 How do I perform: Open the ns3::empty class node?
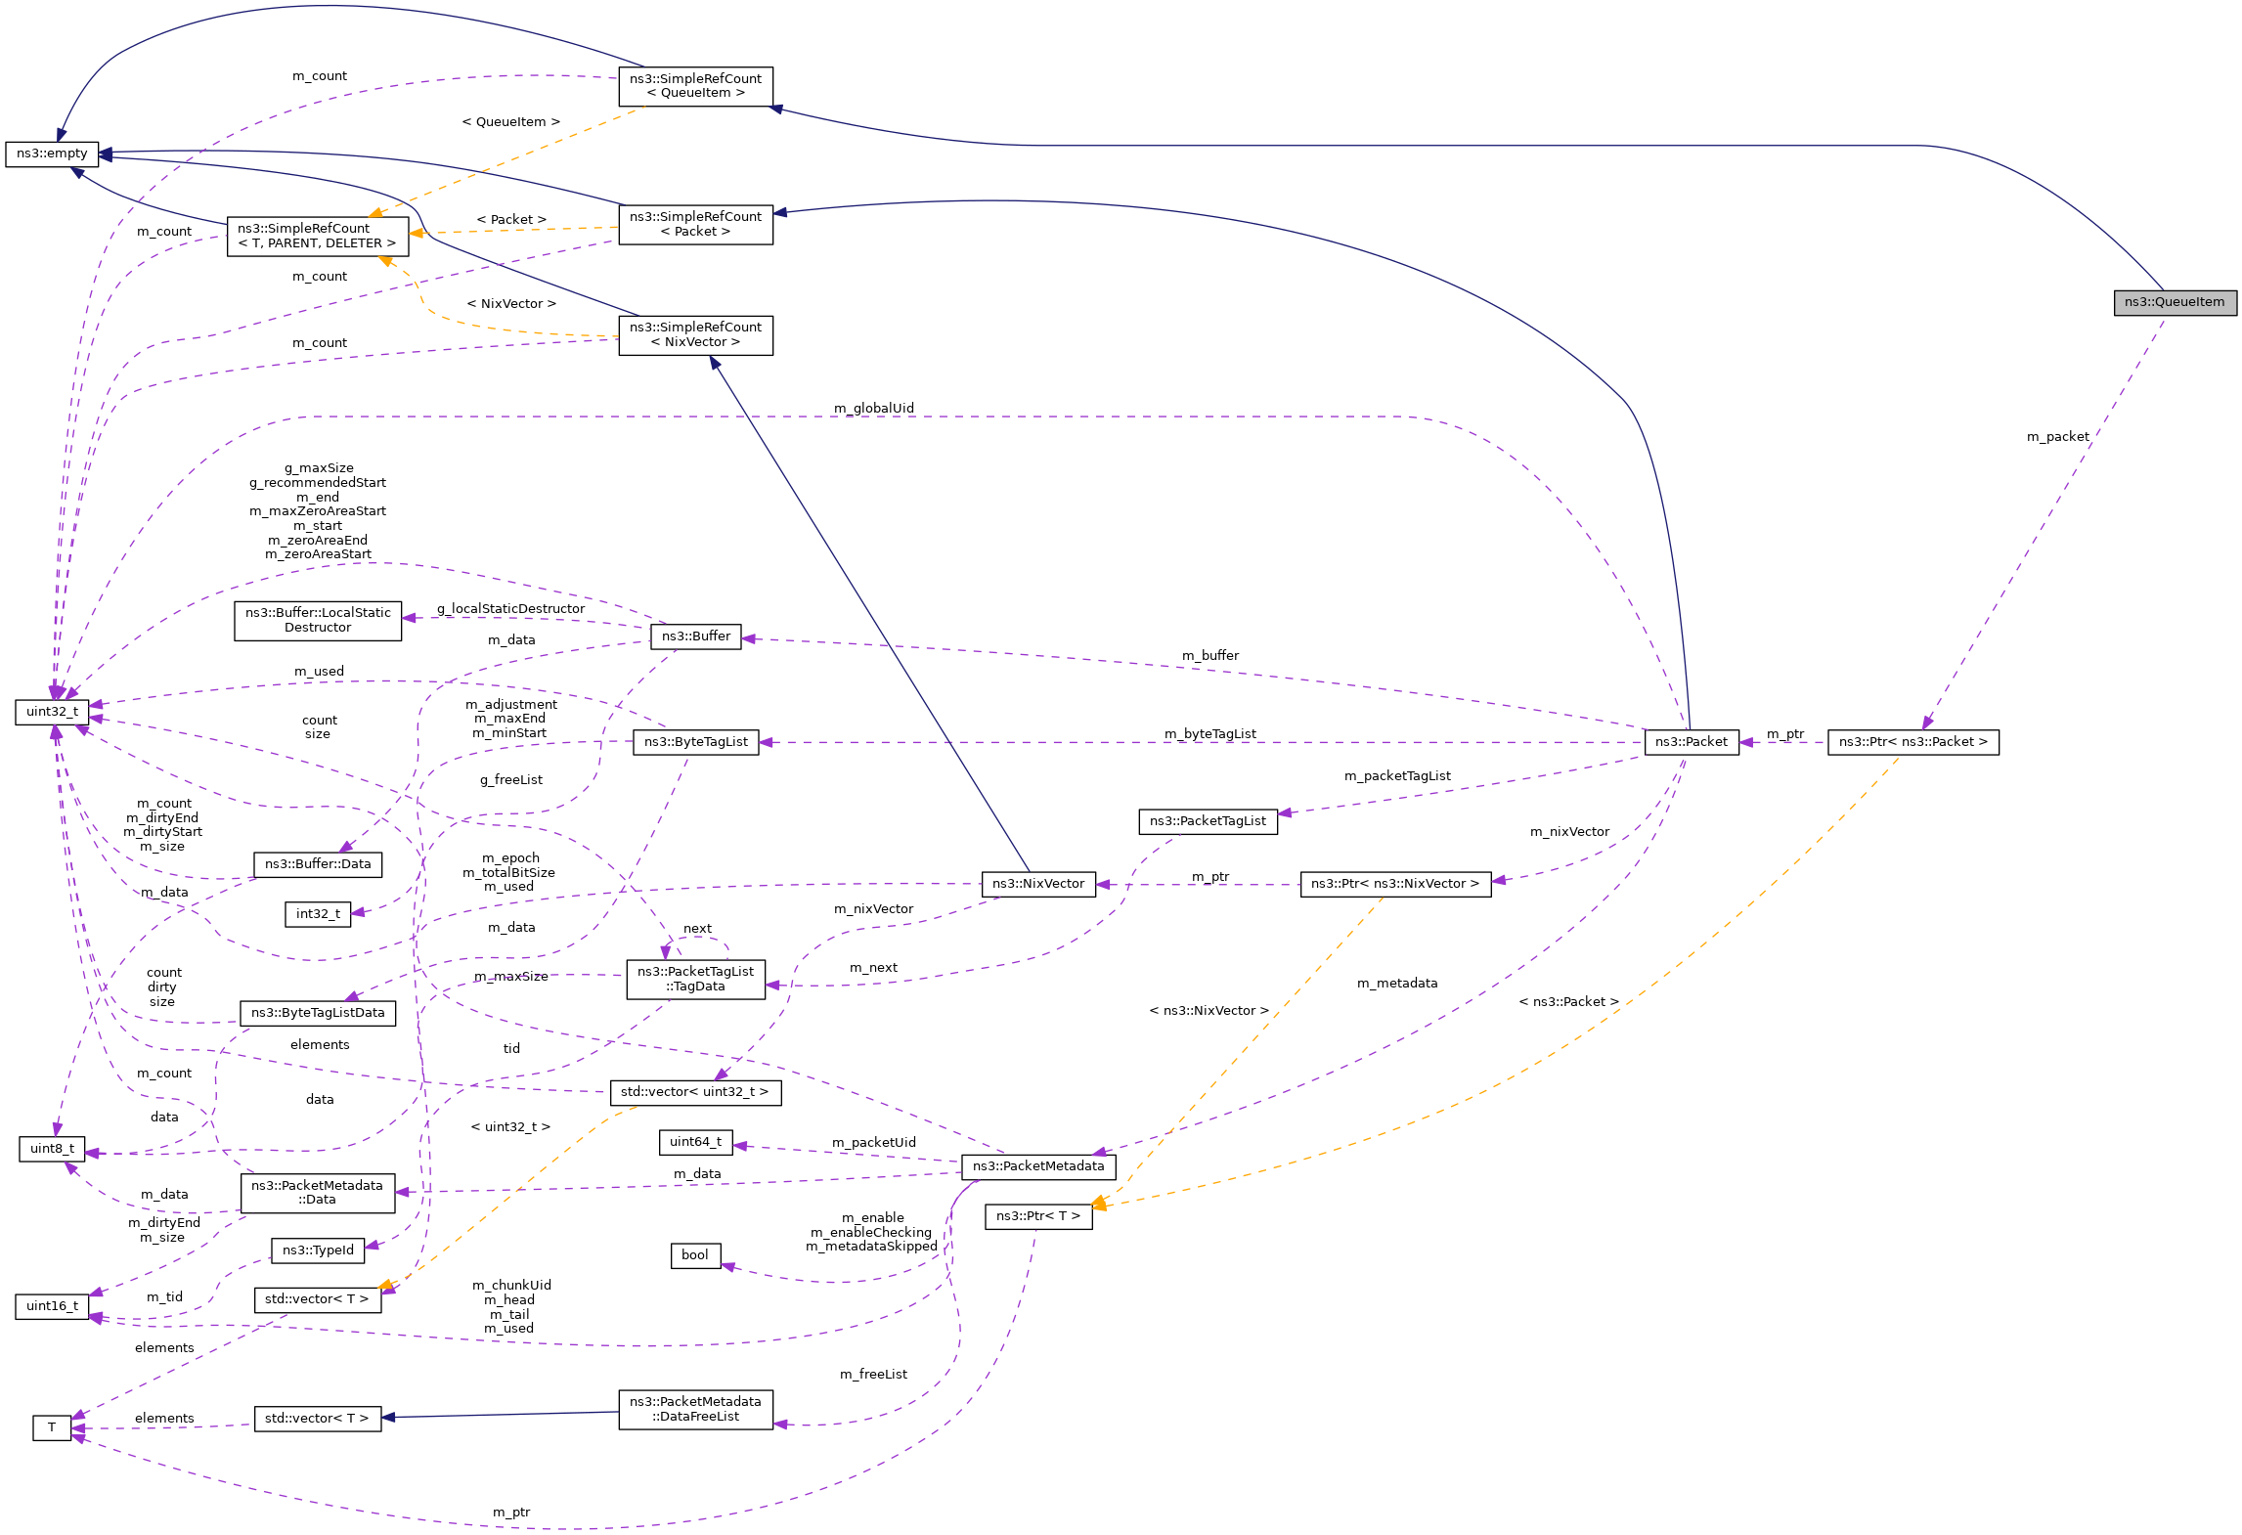pyautogui.click(x=52, y=153)
